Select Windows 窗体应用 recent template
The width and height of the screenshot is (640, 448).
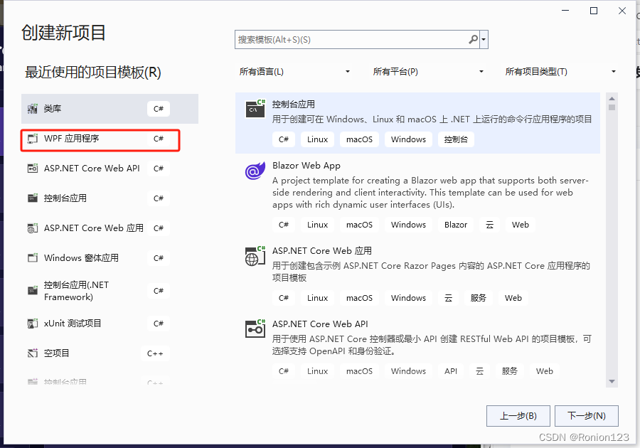110,258
